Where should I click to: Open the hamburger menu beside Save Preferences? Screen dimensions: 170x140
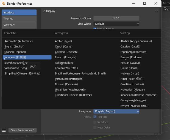(x=4, y=130)
